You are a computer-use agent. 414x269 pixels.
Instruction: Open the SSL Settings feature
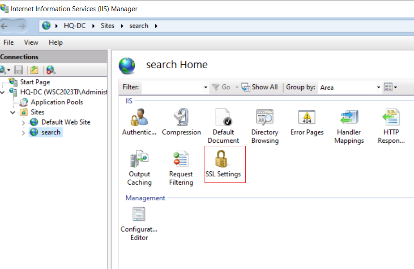tap(223, 164)
